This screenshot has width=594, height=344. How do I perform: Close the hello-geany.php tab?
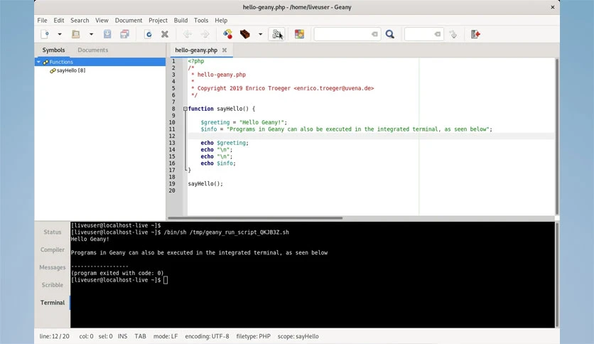point(225,50)
